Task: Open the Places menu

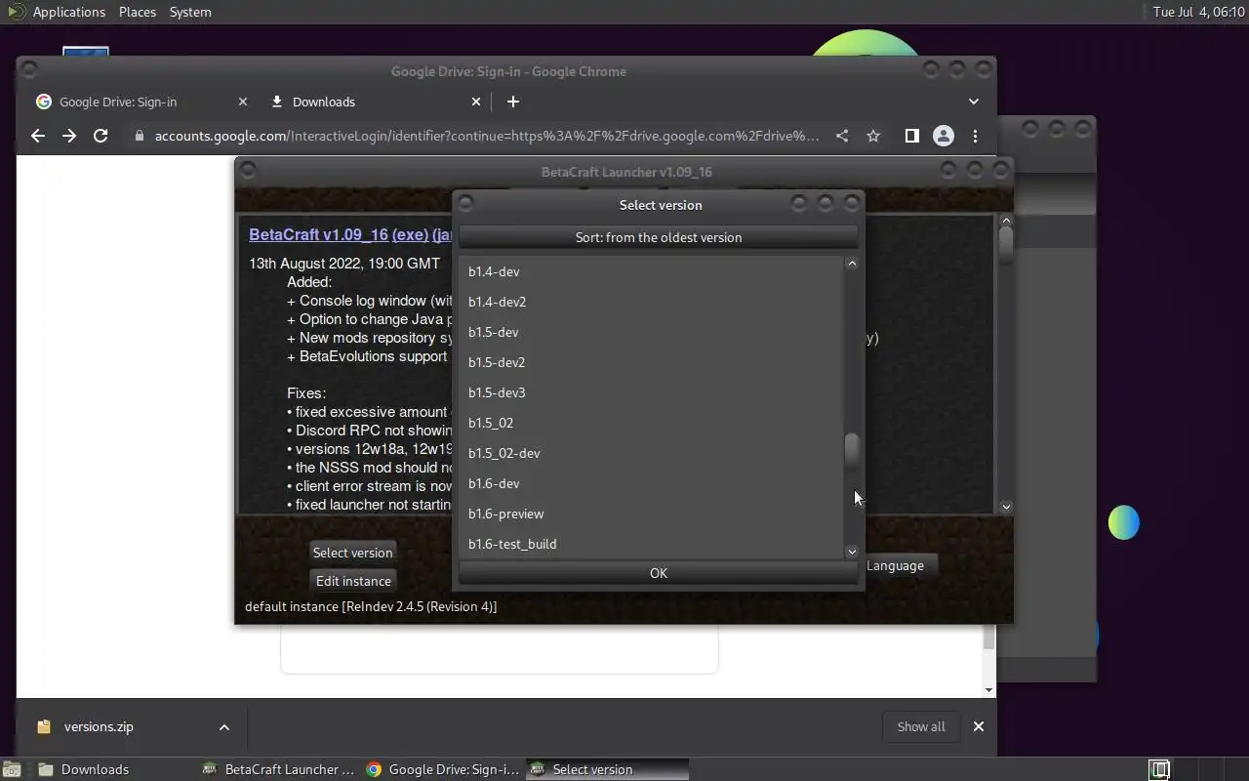Action: [x=138, y=12]
